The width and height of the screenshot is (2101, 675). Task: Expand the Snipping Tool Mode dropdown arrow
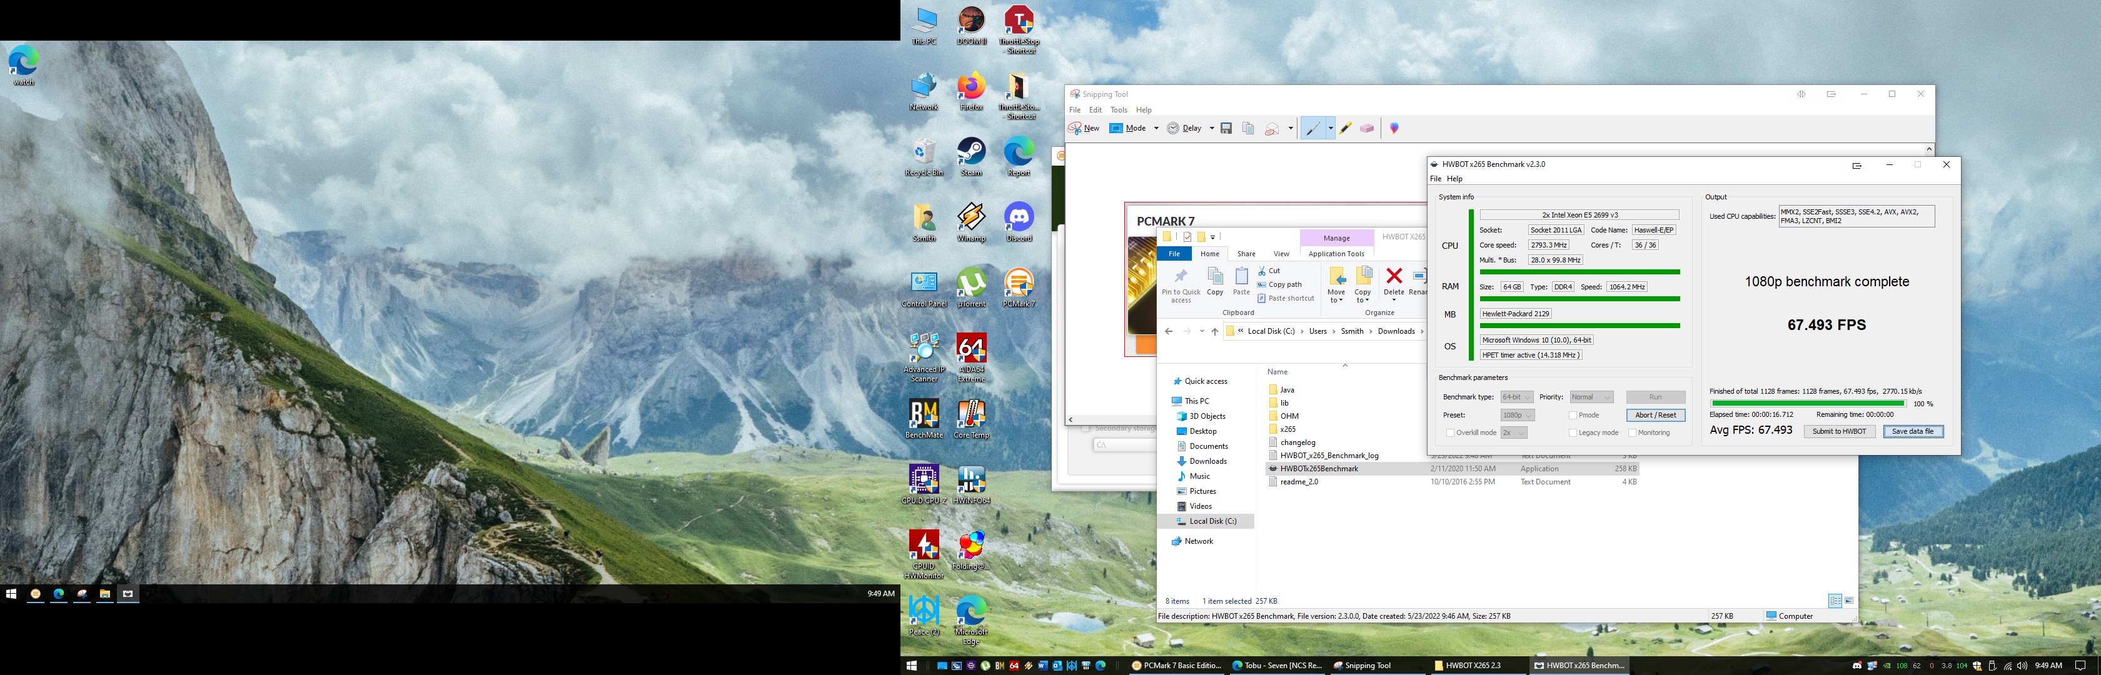[x=1156, y=129]
